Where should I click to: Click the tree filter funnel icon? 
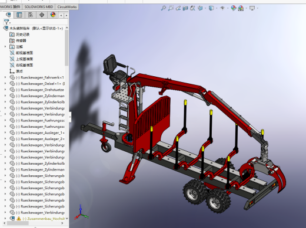(7, 22)
